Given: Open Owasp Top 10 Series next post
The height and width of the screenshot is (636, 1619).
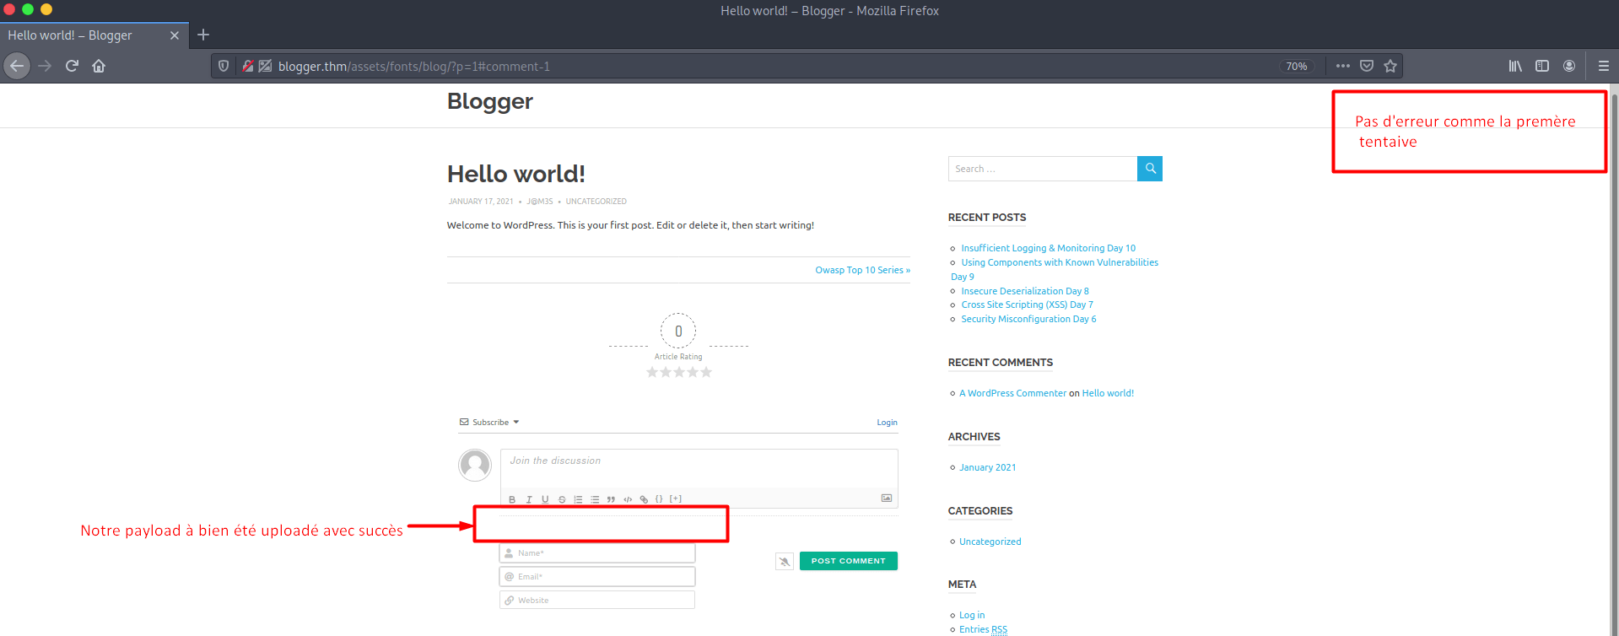Looking at the screenshot, I should coord(862,270).
